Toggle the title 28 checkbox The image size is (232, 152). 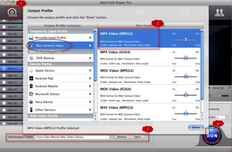[x=4, y=48]
